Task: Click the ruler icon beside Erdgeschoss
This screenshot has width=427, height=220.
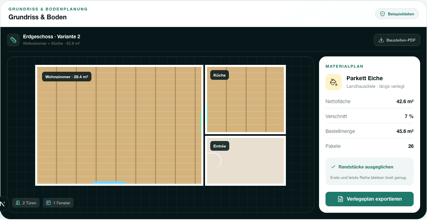Action: [x=13, y=40]
